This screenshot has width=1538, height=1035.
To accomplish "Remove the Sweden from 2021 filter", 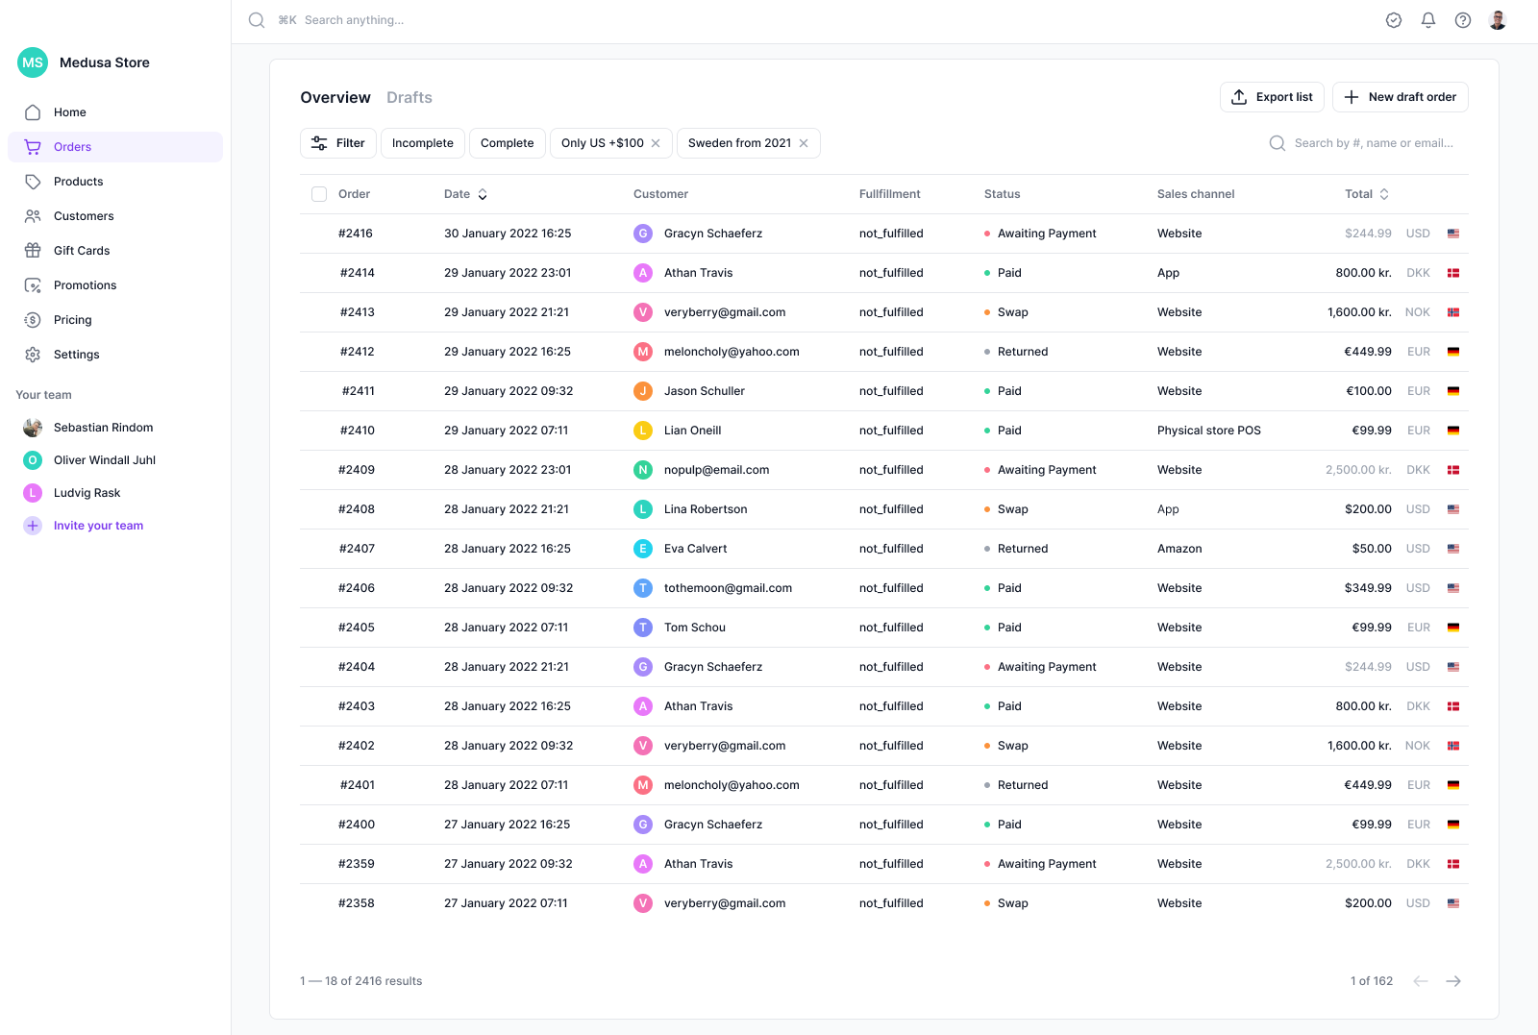I will click(804, 142).
